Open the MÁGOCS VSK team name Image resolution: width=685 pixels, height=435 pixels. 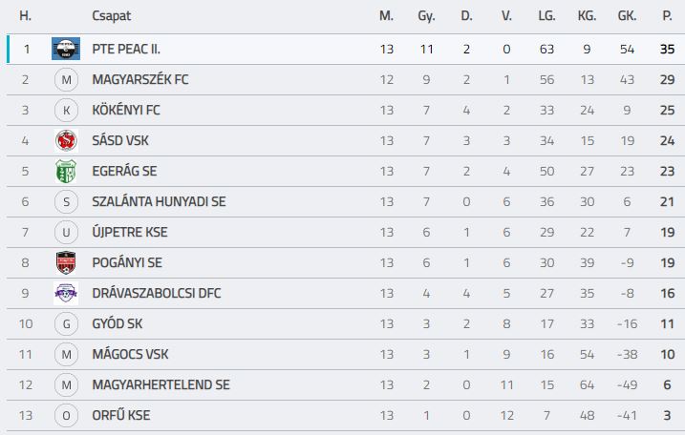(x=130, y=354)
